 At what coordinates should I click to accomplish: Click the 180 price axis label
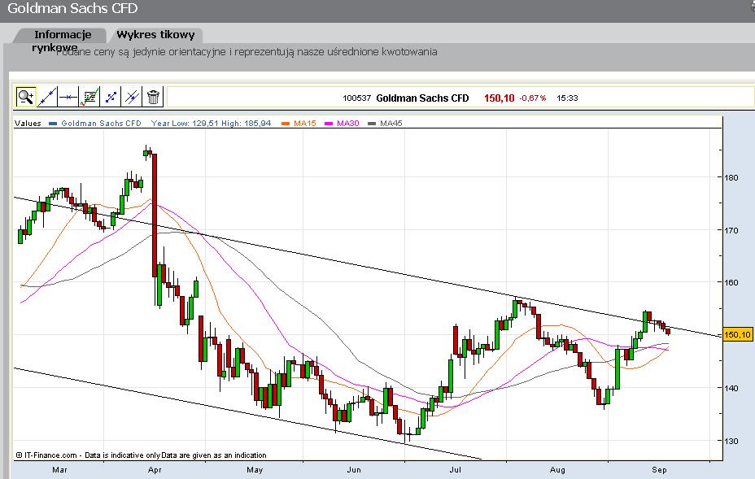click(731, 177)
